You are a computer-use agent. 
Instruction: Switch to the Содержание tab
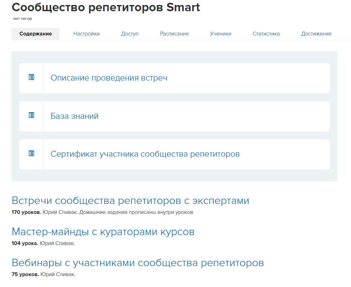click(36, 34)
